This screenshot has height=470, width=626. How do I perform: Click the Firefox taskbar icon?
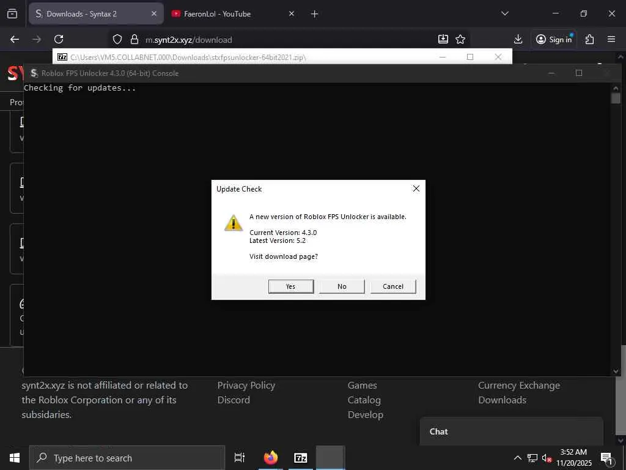coord(271,458)
